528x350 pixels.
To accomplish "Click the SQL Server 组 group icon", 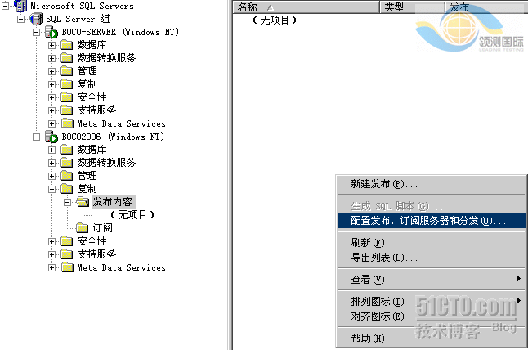I will point(35,19).
